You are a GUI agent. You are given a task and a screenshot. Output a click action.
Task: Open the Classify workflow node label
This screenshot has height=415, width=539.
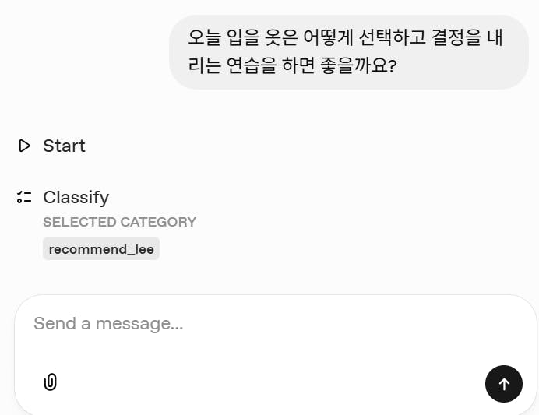pyautogui.click(x=76, y=197)
